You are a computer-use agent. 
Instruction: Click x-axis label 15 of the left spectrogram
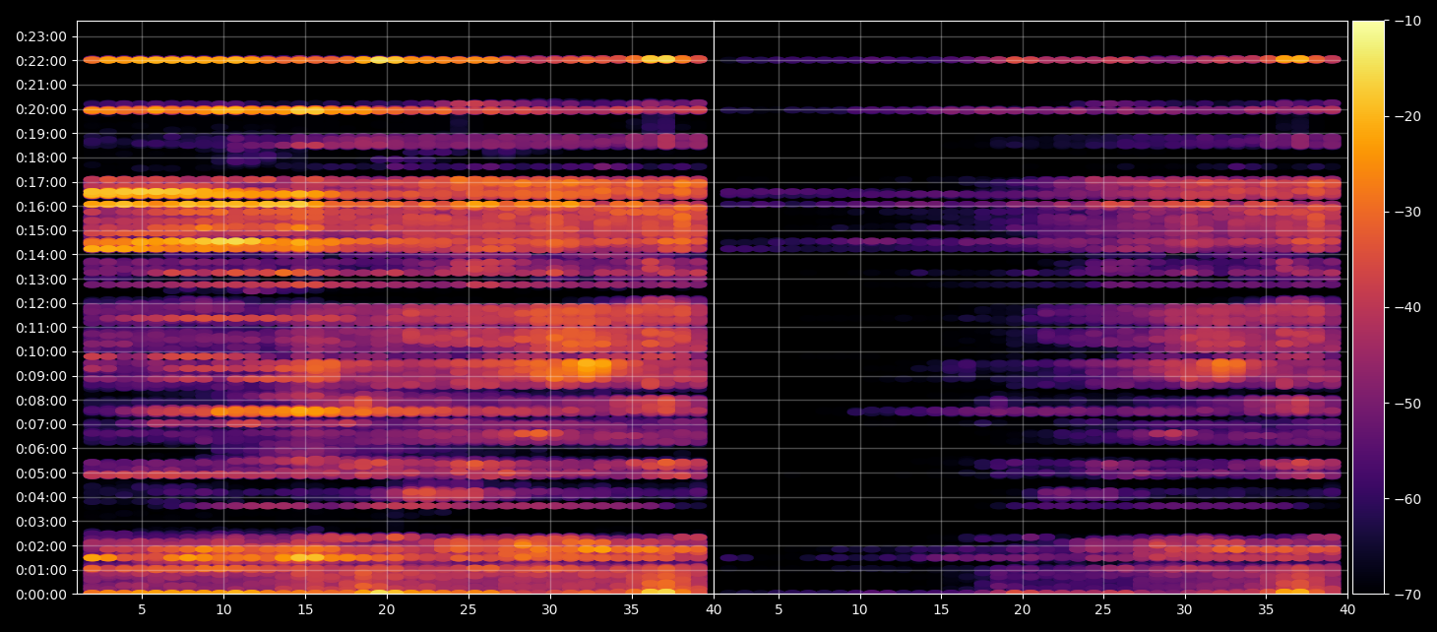pyautogui.click(x=305, y=609)
